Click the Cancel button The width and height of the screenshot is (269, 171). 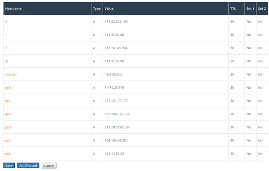pyautogui.click(x=49, y=166)
